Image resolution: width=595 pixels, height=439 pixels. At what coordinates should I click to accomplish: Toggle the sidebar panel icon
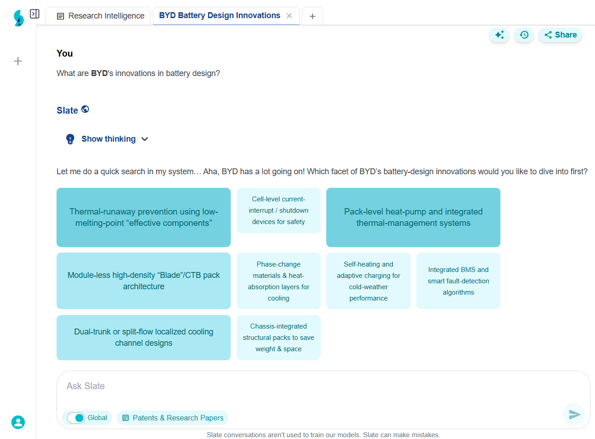pyautogui.click(x=35, y=14)
